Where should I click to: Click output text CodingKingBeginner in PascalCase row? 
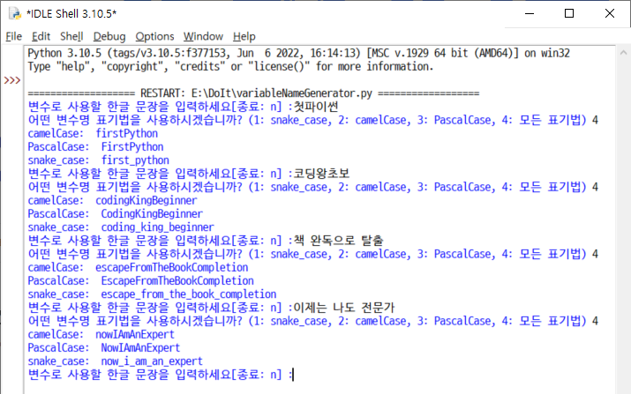coord(152,214)
